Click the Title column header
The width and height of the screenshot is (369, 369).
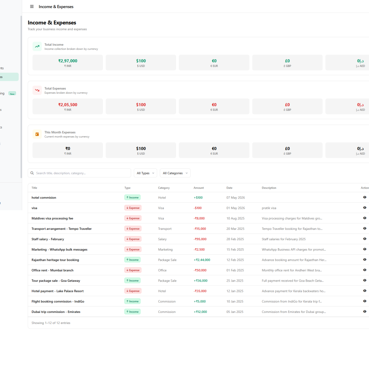click(x=34, y=188)
